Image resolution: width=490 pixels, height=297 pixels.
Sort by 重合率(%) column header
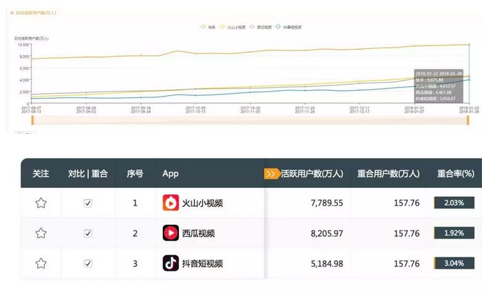tap(455, 174)
